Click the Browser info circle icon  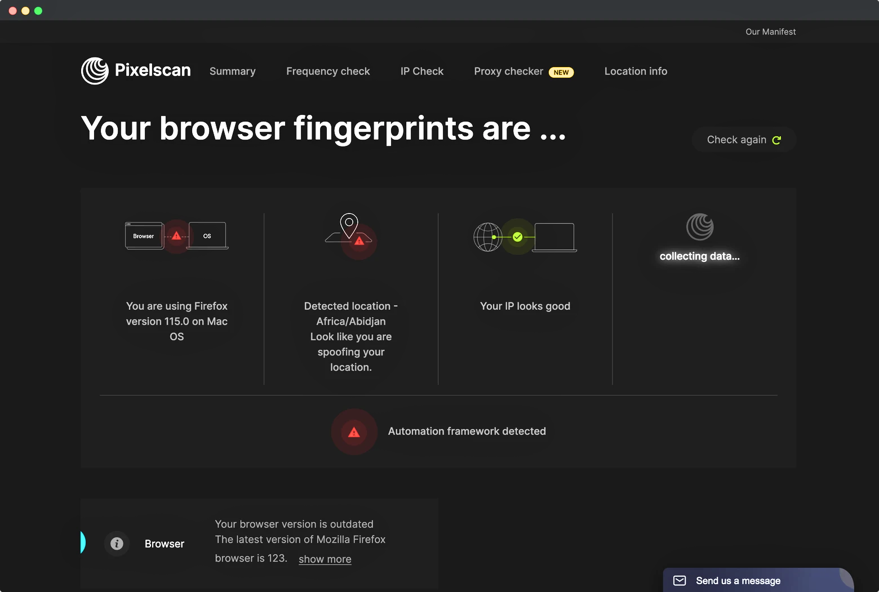coord(117,544)
